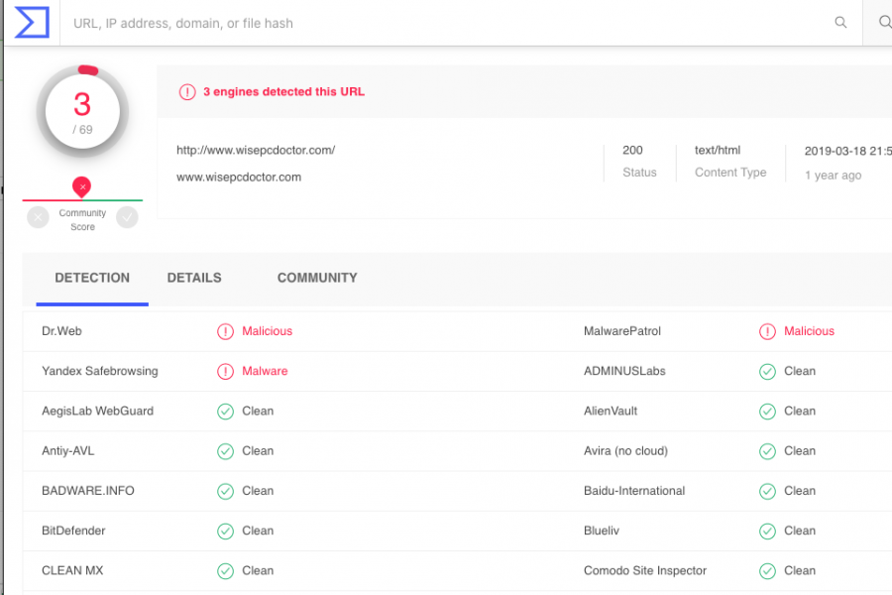Click the Malware verdict for Yandex Safebrowsing
Screen dimensions: 892x595
coord(265,371)
